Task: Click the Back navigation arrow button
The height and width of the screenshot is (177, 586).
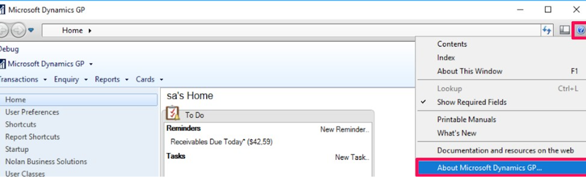Action: pos(3,30)
